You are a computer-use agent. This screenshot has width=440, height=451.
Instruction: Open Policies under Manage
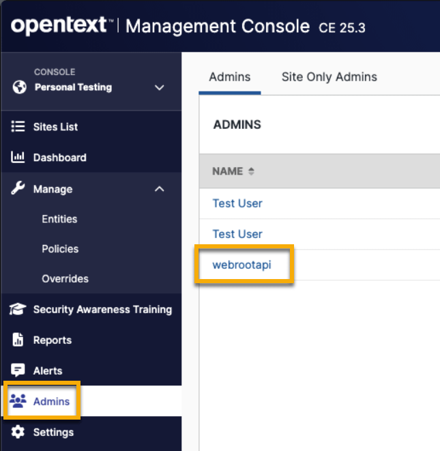(x=60, y=249)
